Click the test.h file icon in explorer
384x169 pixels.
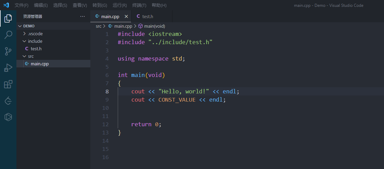(27, 49)
